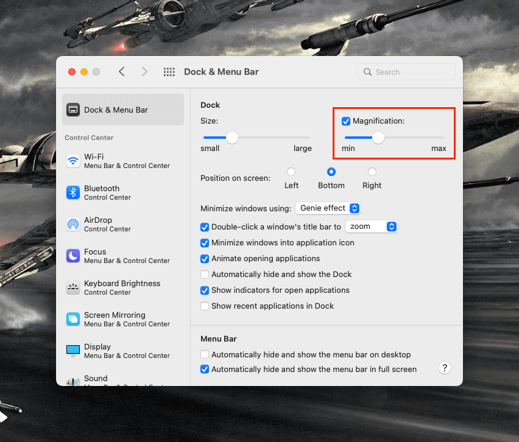The image size is (519, 442).
Task: Uncheck Minimize windows into application icon
Action: tap(205, 243)
